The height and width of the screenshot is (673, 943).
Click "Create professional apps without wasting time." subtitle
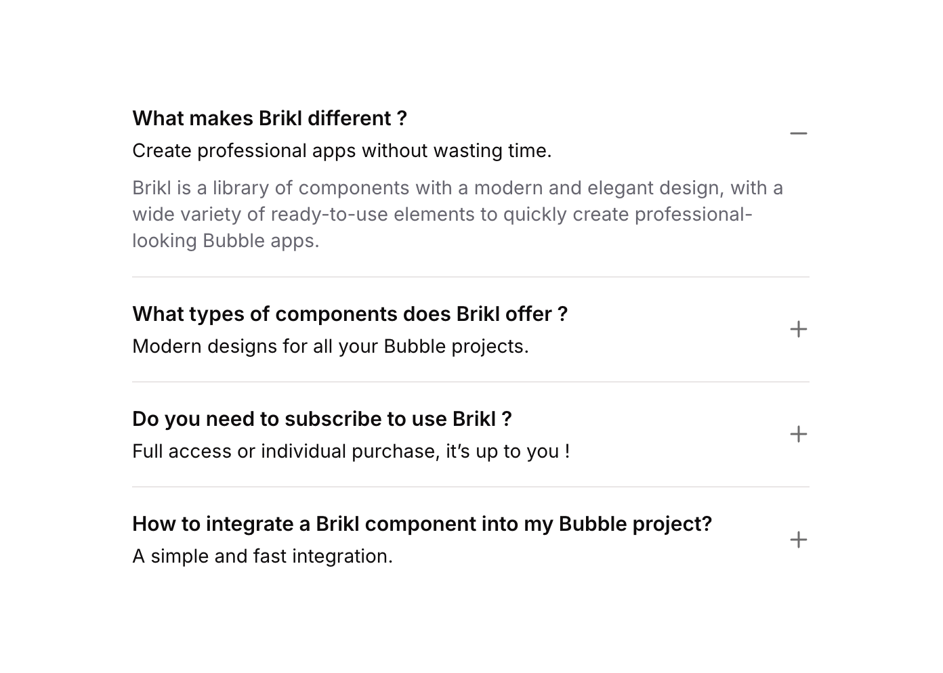(x=341, y=150)
